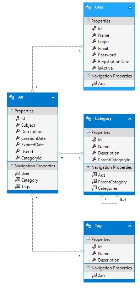Select the Description property in Ad
The width and height of the screenshot is (140, 289).
[32, 132]
